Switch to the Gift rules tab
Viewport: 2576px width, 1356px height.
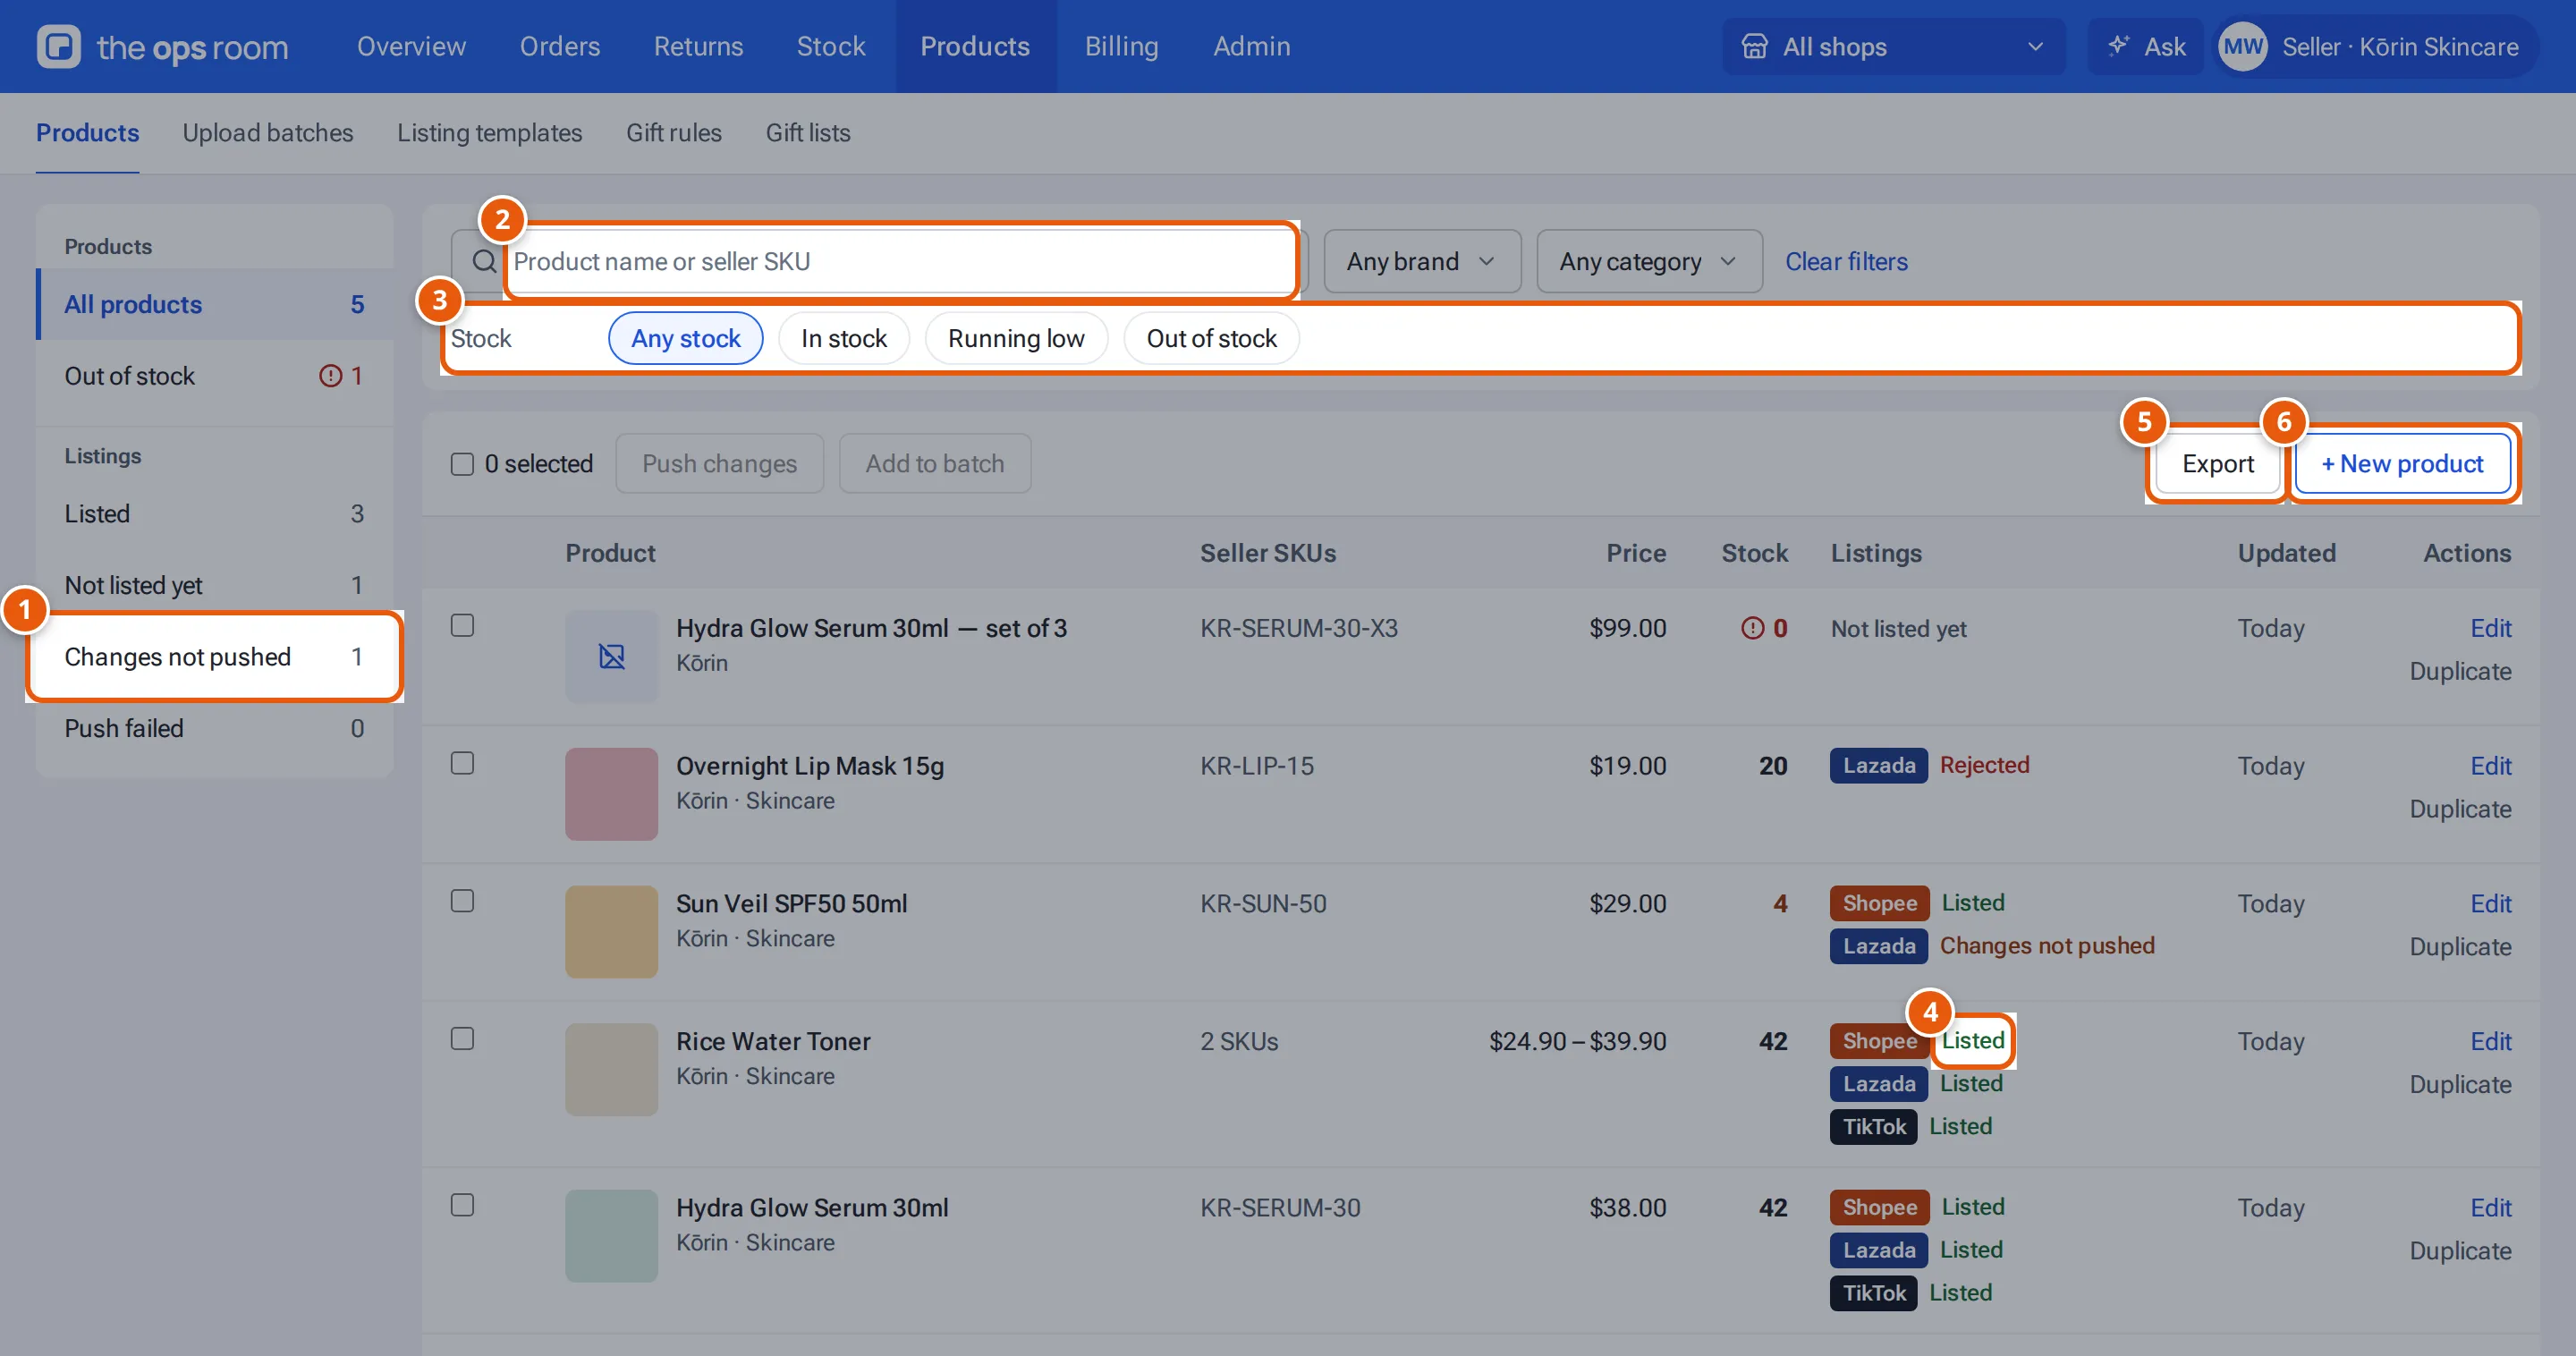click(673, 133)
